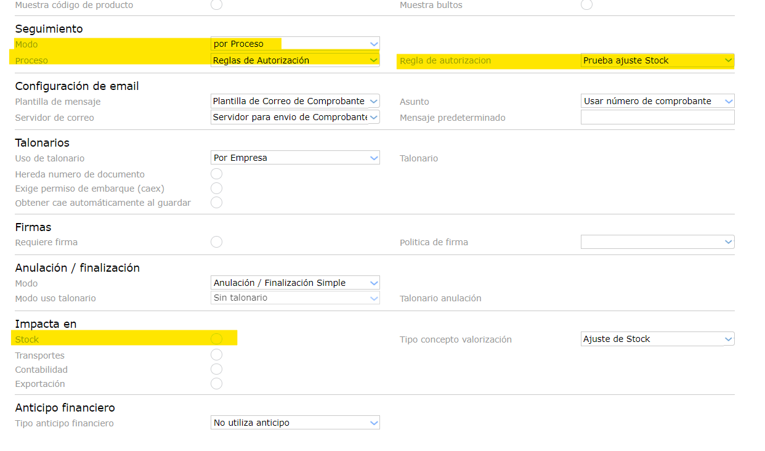The image size is (765, 451).
Task: Enable the Requiere firma option
Action: tap(216, 242)
